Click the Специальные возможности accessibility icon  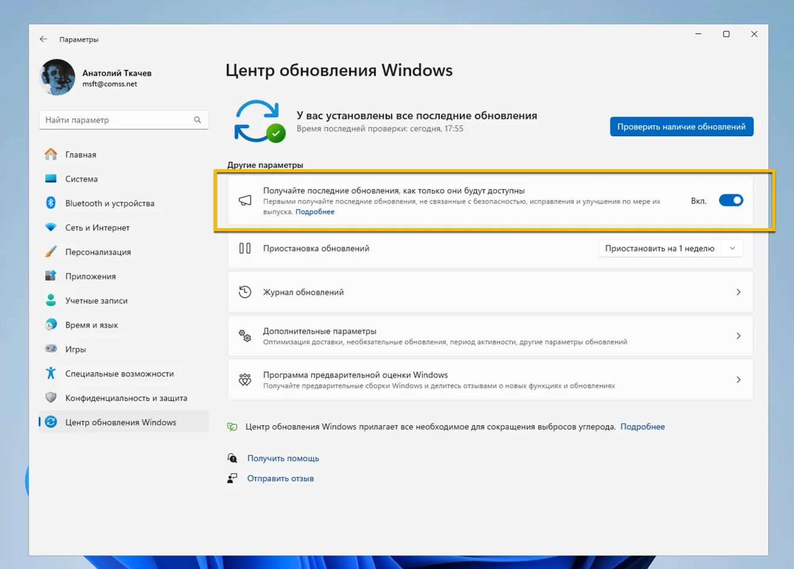click(x=51, y=373)
